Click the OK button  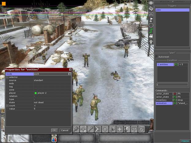click(x=54, y=130)
